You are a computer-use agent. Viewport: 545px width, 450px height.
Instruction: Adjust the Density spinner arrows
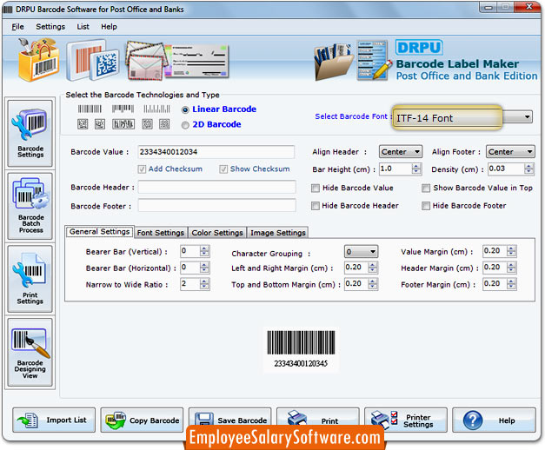(528, 169)
